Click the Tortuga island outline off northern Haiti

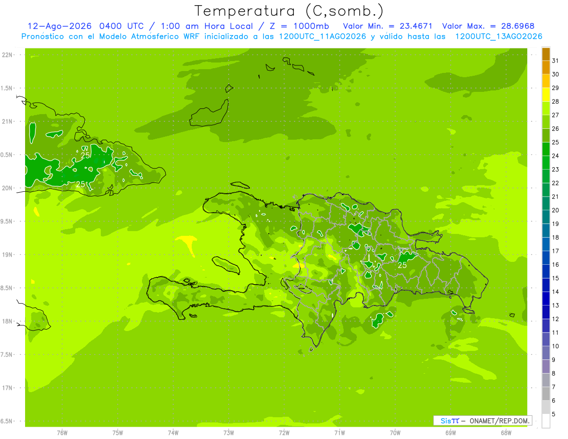pyautogui.click(x=240, y=185)
